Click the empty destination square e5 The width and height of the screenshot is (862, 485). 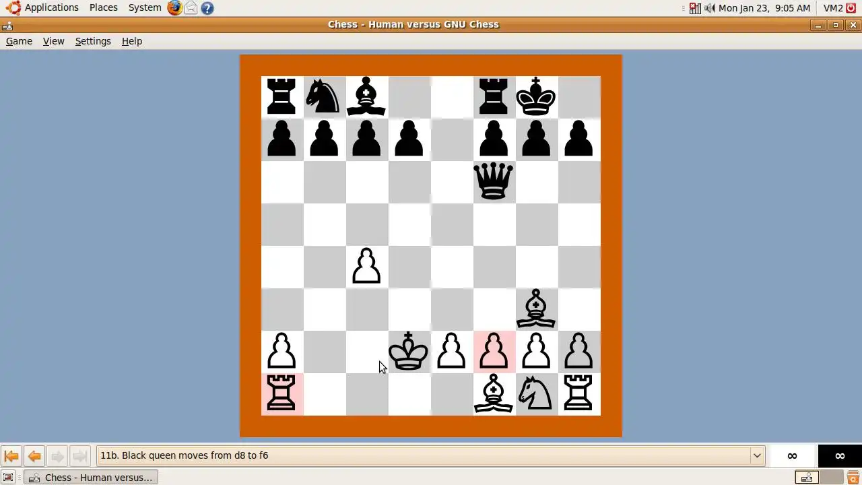pyautogui.click(x=451, y=224)
